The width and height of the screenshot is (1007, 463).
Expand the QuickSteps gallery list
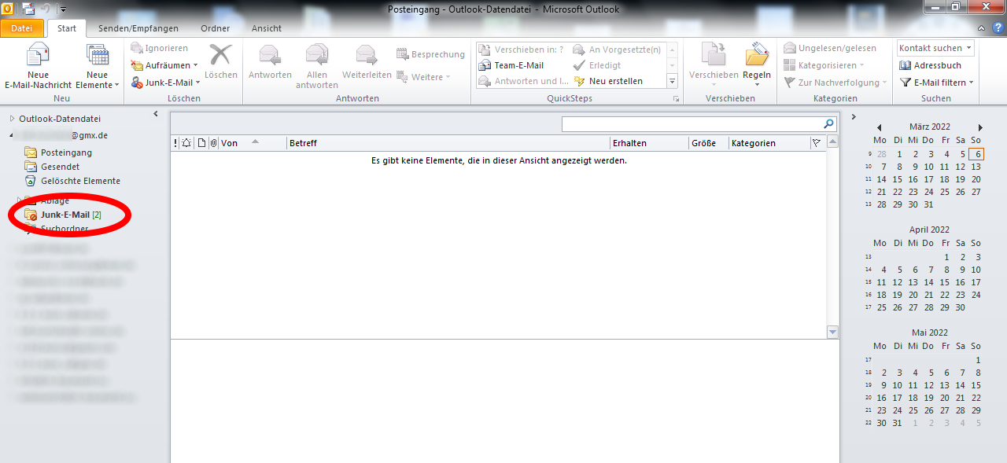672,81
